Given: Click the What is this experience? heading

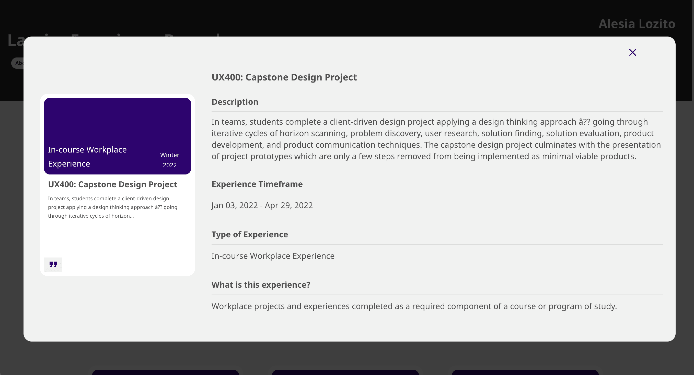Looking at the screenshot, I should coord(261,285).
